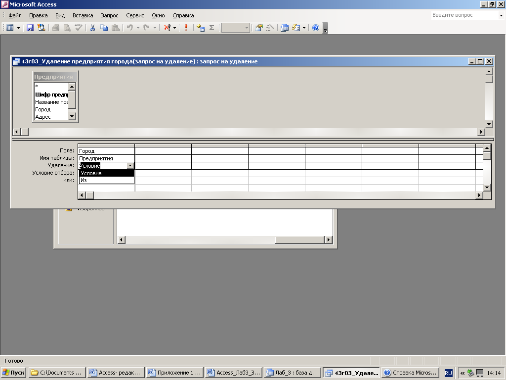Open the Сервис menu

click(135, 15)
